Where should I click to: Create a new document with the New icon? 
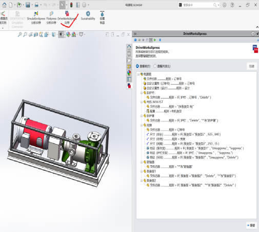[11, 5]
